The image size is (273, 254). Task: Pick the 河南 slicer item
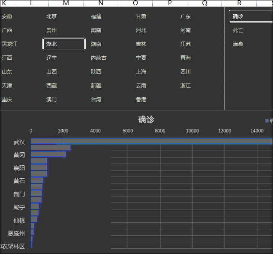click(186, 30)
